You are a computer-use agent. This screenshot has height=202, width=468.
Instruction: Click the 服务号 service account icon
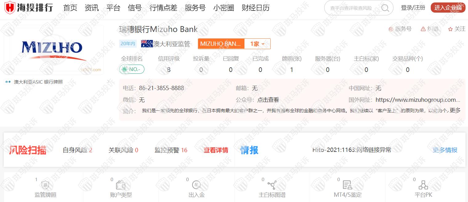click(x=391, y=29)
